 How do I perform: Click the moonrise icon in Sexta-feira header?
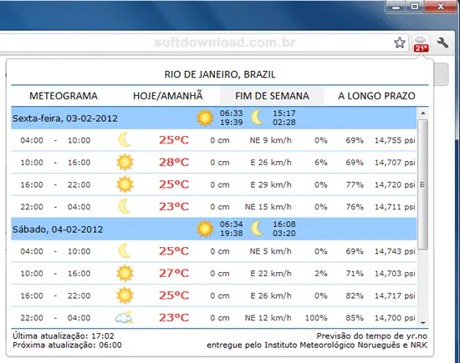(258, 118)
